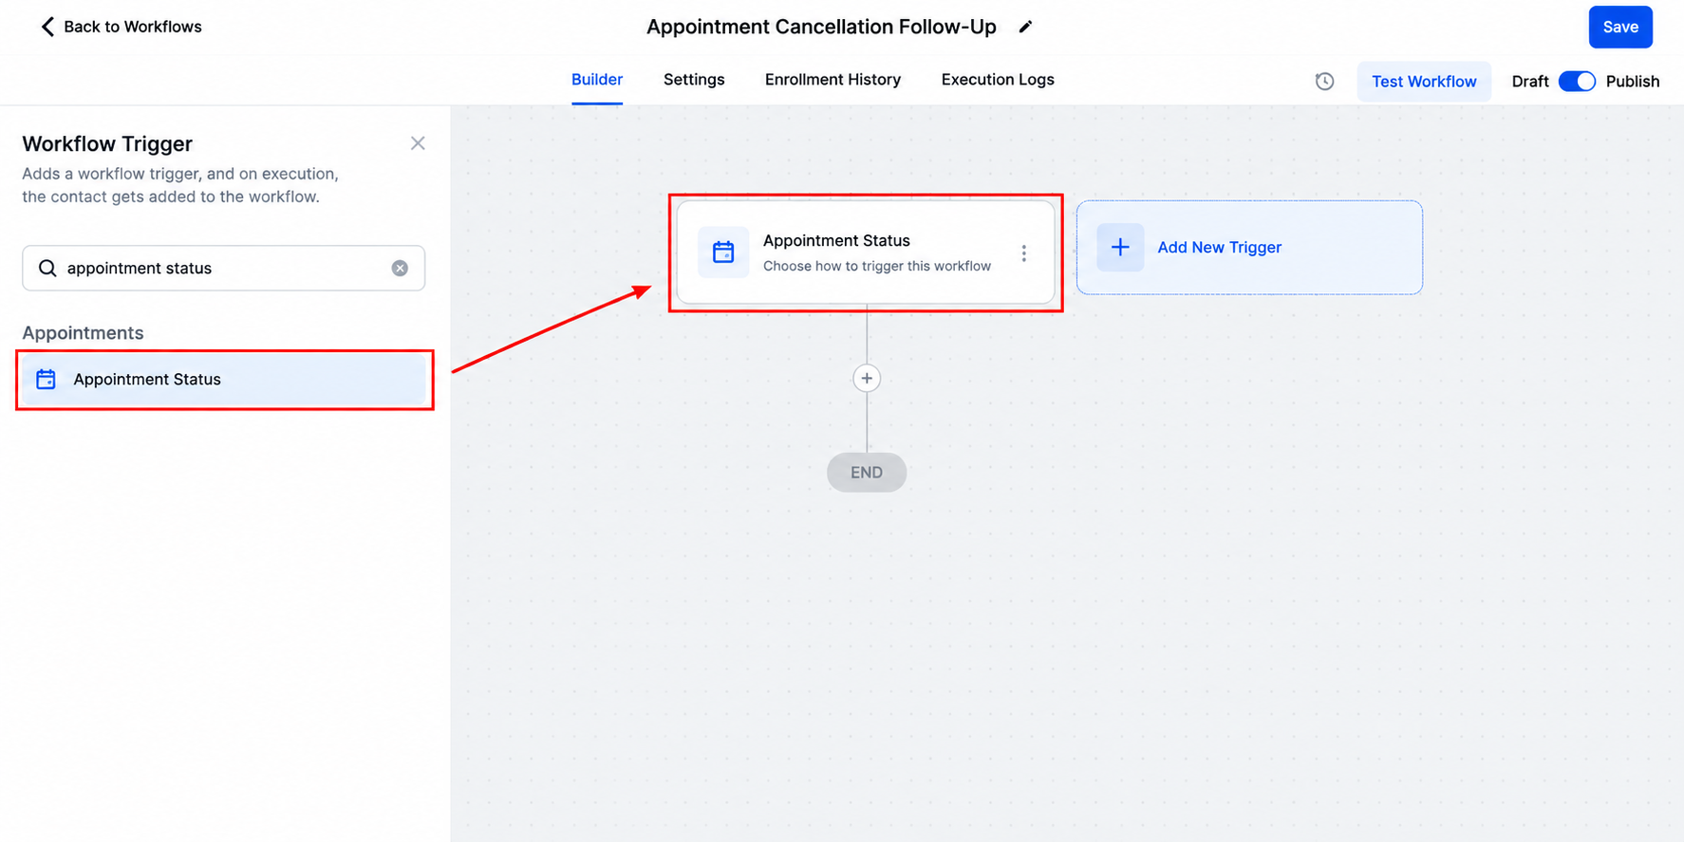Open the Execution Logs tab
The width and height of the screenshot is (1684, 842).
(998, 80)
